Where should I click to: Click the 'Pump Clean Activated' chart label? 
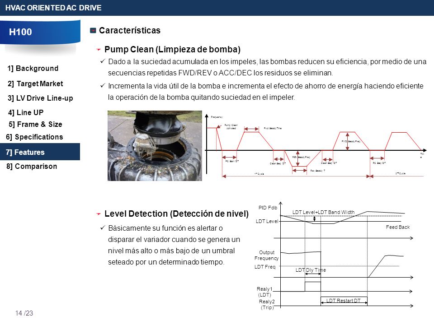(x=231, y=126)
